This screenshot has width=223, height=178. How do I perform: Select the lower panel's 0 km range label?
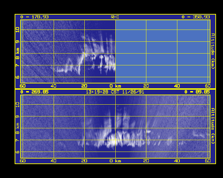click(115, 161)
